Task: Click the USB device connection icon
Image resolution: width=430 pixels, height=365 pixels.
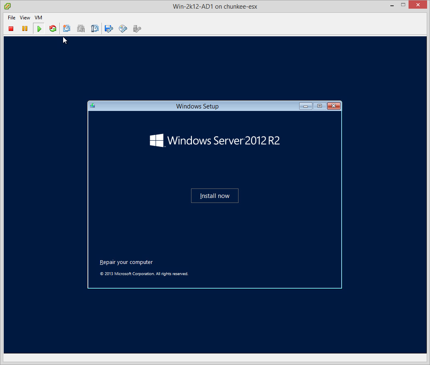Action: pyautogui.click(x=137, y=29)
